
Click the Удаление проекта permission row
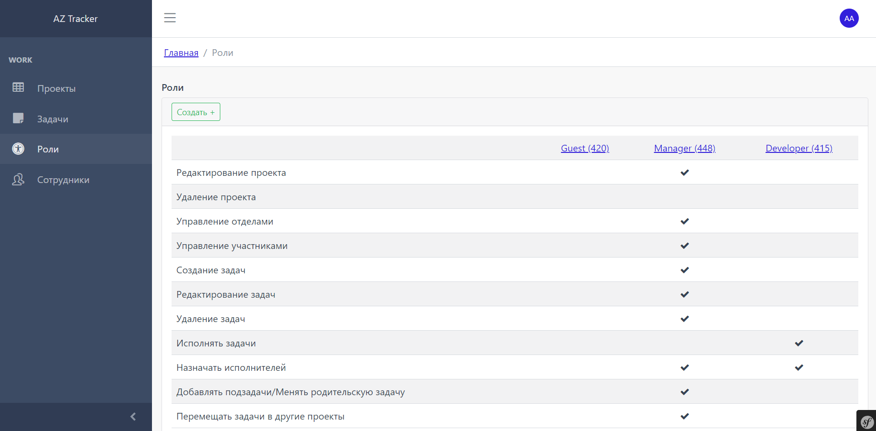click(x=216, y=196)
